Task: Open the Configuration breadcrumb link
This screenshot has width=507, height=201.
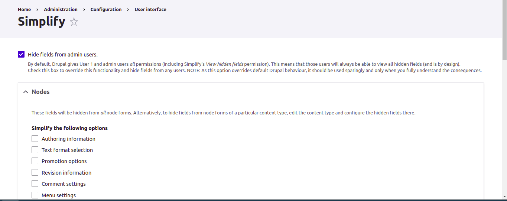Action: pos(106,9)
